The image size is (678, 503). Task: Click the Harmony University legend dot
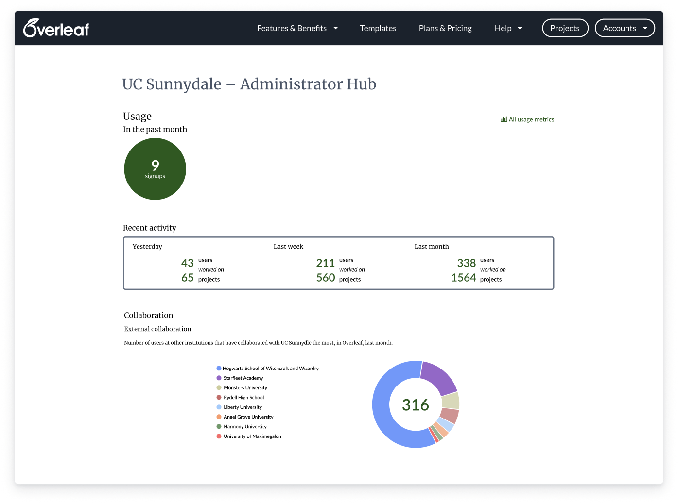point(218,426)
